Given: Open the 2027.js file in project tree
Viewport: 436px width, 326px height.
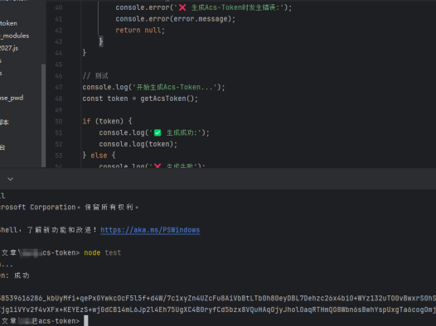Looking at the screenshot, I should pos(9,48).
